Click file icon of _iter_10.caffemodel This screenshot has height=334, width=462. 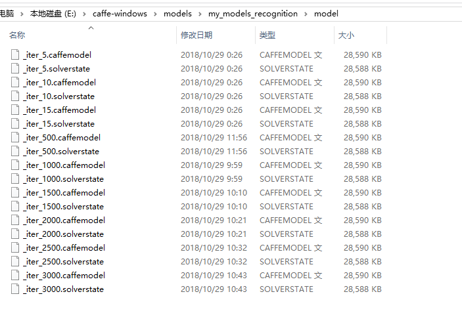tap(15, 83)
